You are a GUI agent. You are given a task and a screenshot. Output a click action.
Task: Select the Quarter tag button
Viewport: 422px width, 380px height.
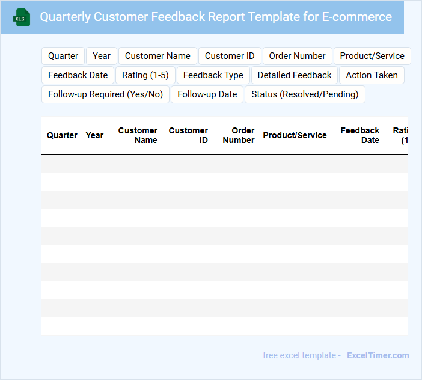point(63,56)
